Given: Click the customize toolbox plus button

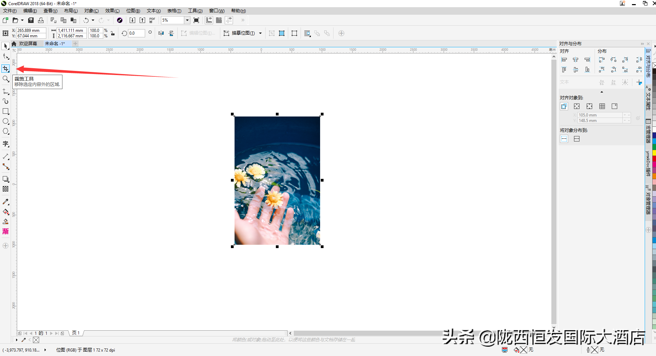Looking at the screenshot, I should (x=5, y=246).
